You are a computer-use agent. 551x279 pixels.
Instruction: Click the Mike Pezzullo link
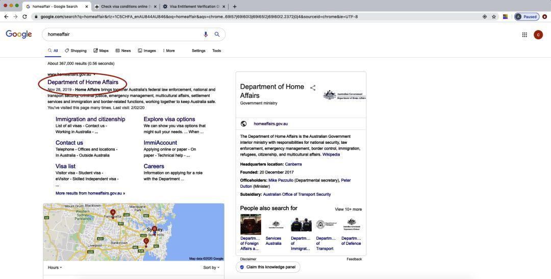(281, 180)
